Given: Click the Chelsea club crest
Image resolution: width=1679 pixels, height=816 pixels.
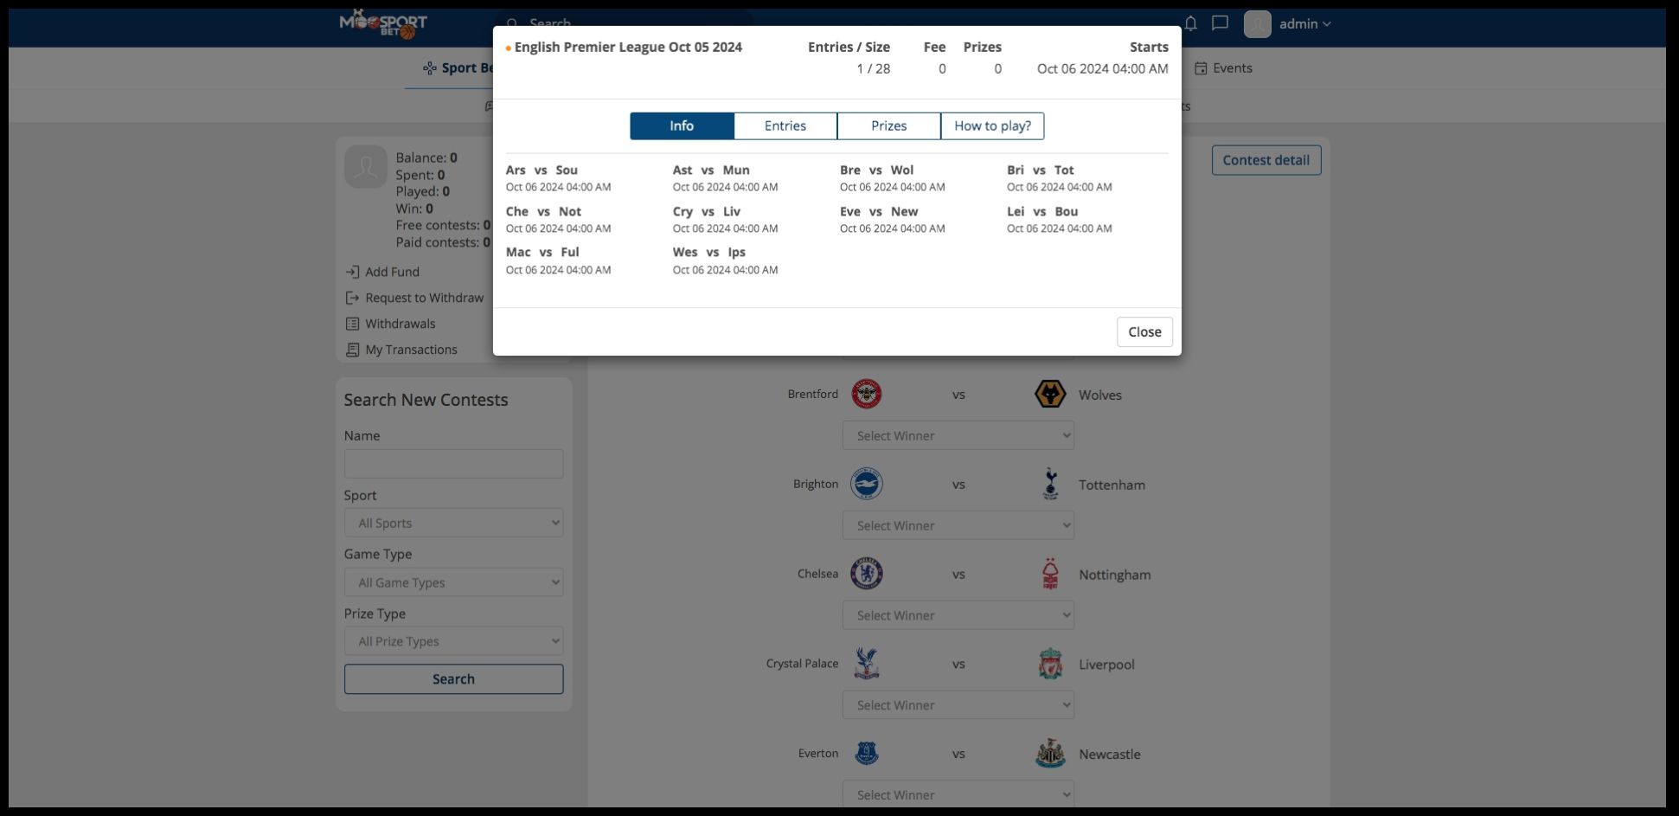Looking at the screenshot, I should point(866,574).
